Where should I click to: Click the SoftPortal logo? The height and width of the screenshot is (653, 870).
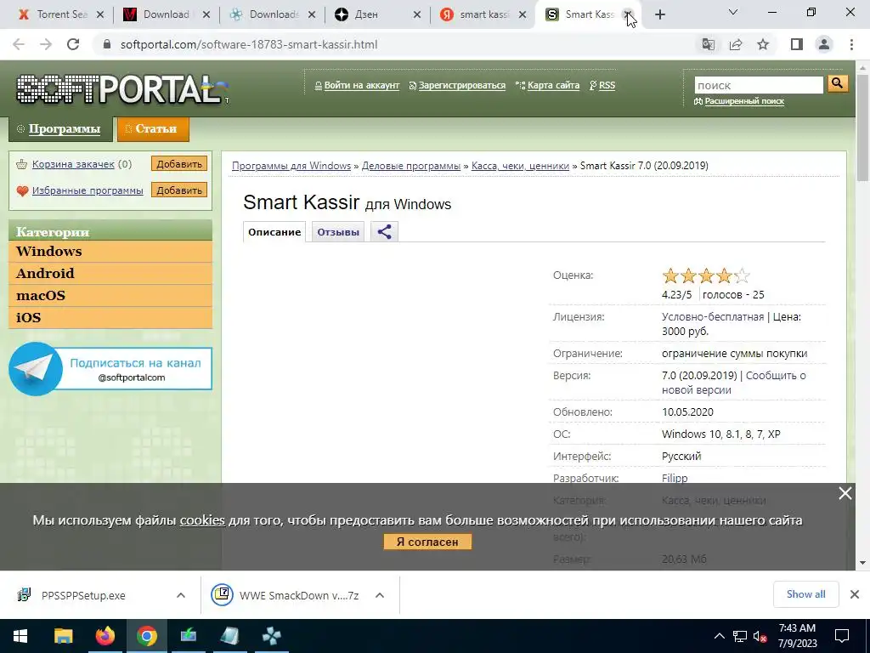[121, 88]
